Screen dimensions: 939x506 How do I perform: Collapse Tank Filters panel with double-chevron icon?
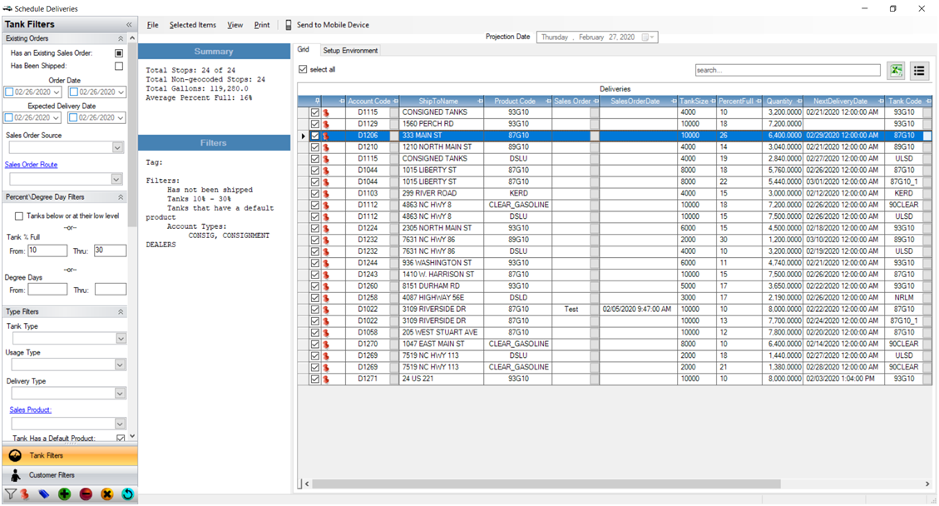[x=129, y=25]
